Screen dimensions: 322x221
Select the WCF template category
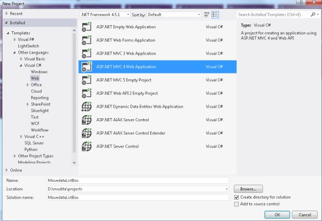(x=35, y=124)
